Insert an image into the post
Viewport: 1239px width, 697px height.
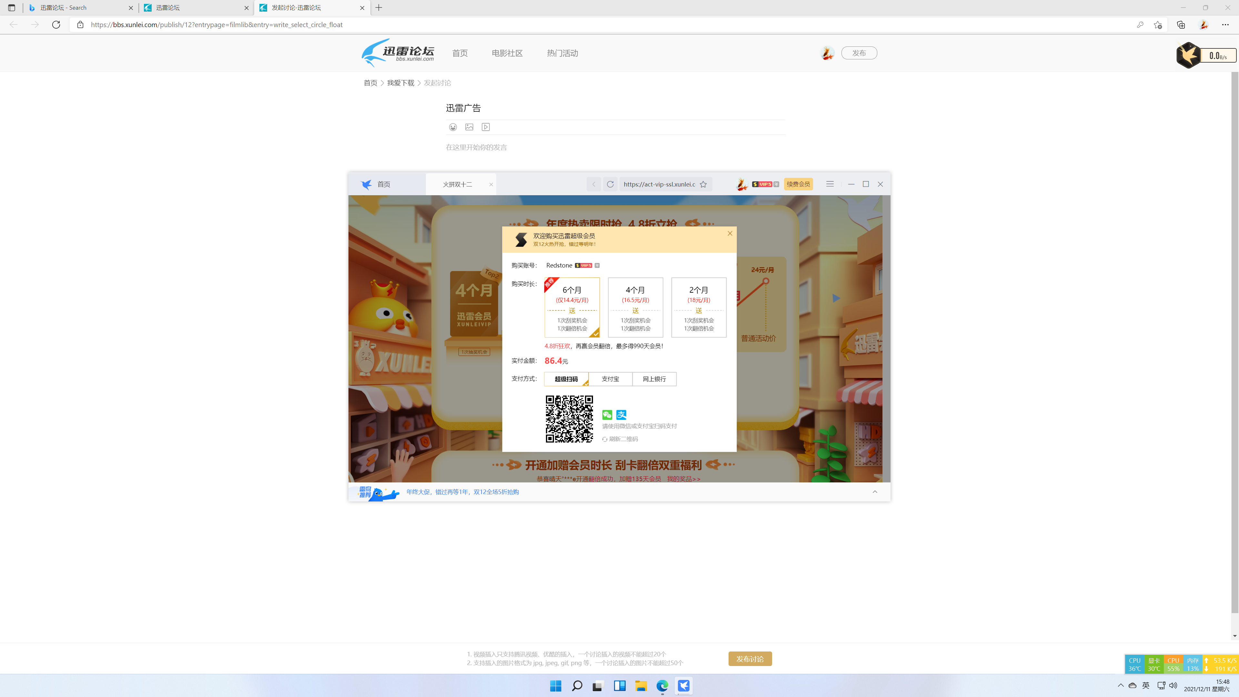(469, 127)
